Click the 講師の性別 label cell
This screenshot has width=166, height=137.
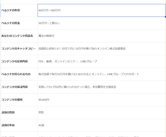point(19,112)
